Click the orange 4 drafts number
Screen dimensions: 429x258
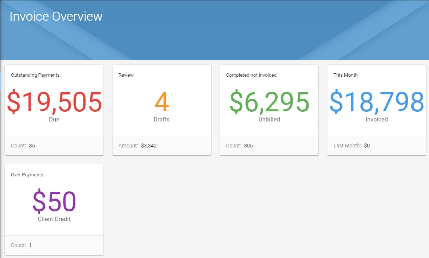coord(162,102)
